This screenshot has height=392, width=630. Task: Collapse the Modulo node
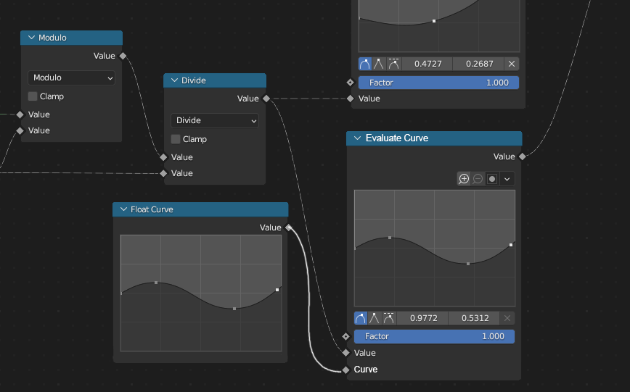[31, 38]
